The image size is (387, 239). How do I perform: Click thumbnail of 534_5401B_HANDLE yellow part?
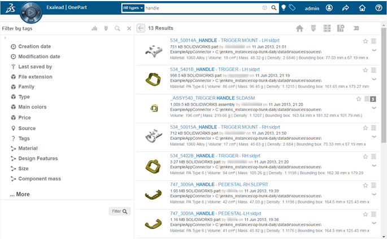tap(153, 79)
